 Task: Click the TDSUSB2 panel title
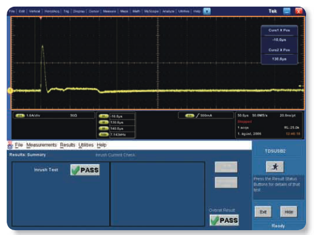click(x=275, y=151)
